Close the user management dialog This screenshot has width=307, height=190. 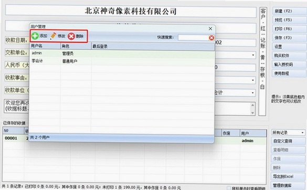tap(210, 29)
